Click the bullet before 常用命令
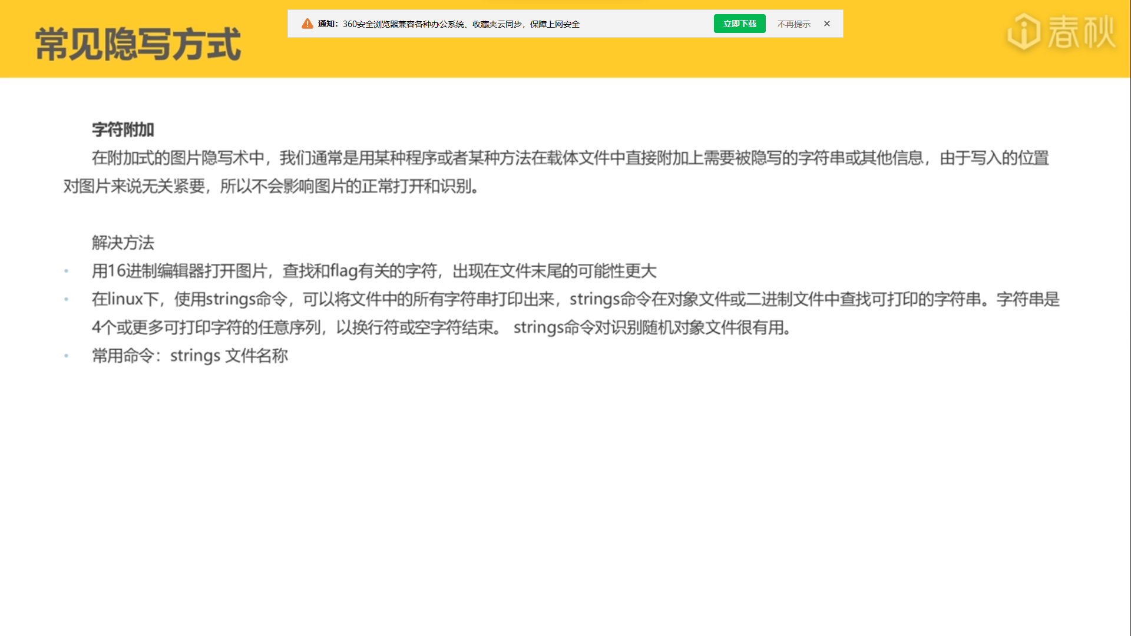 click(x=67, y=356)
